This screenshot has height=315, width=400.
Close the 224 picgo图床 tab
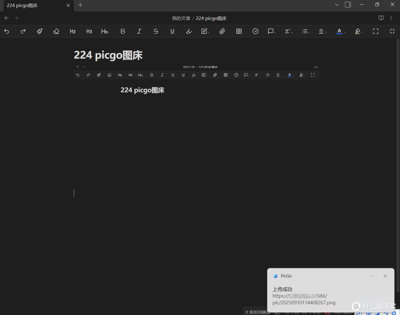(x=68, y=5)
